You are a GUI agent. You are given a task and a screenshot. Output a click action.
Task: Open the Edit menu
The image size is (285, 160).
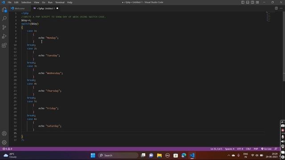click(16, 2)
